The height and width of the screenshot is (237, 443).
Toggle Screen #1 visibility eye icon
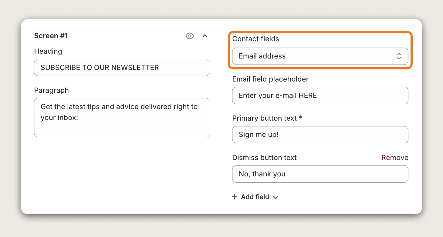pyautogui.click(x=190, y=36)
